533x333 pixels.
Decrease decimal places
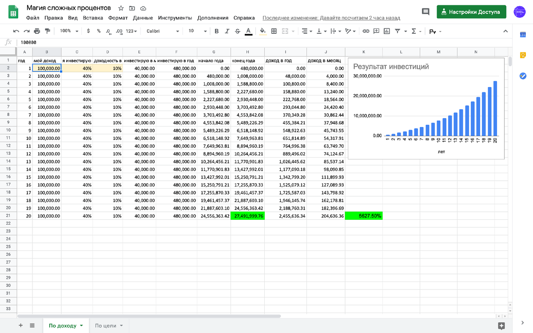pos(108,31)
